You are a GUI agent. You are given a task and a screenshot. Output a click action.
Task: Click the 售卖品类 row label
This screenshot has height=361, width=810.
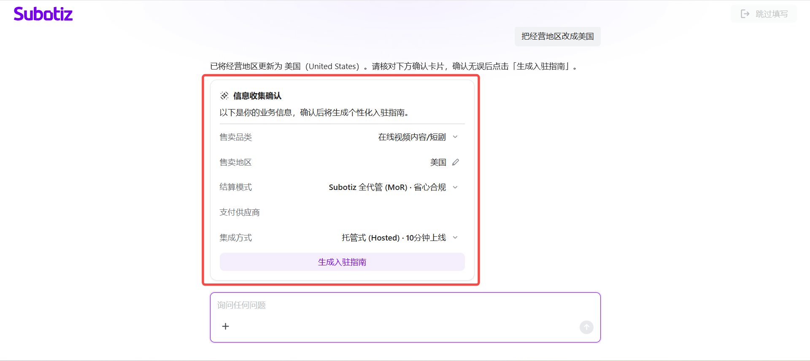236,137
